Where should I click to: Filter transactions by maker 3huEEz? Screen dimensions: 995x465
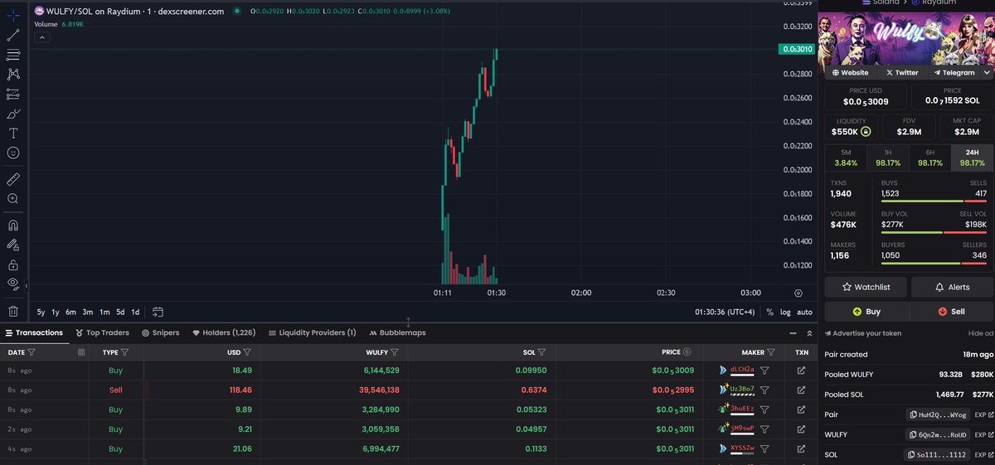(x=765, y=409)
